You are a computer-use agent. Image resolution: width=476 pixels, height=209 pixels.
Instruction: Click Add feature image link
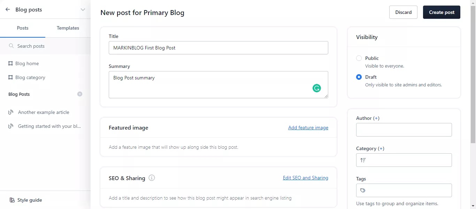tap(308, 128)
